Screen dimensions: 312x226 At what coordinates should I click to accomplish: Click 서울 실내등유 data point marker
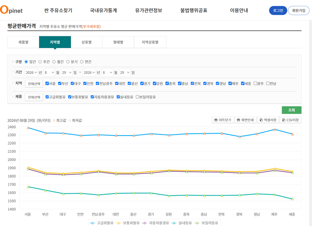[x=28, y=187]
